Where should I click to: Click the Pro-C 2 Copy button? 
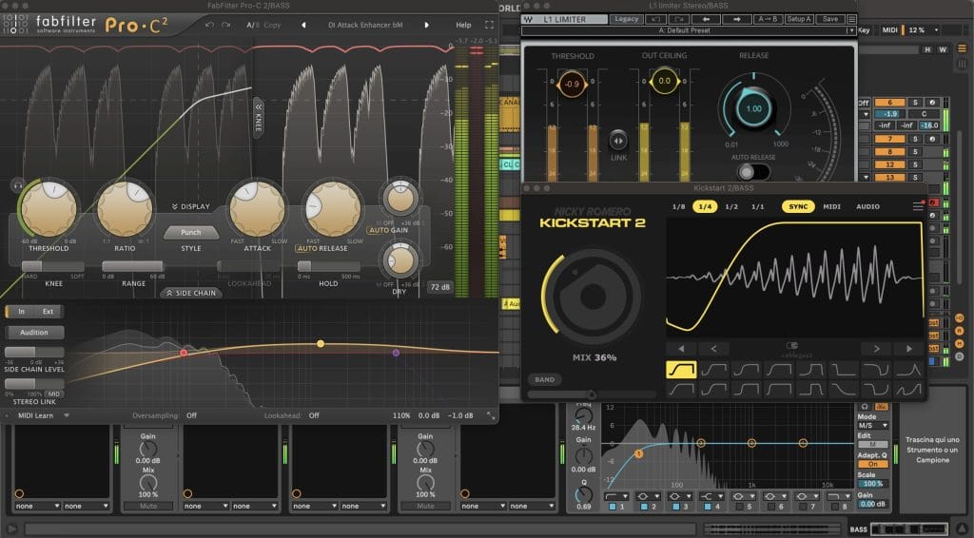point(272,25)
